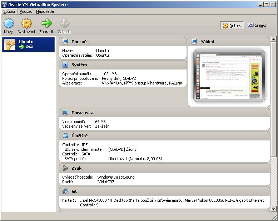Click 'Pevný disk, CD/DVD' boot order text
The width and height of the screenshot is (278, 221).
pyautogui.click(x=119, y=78)
